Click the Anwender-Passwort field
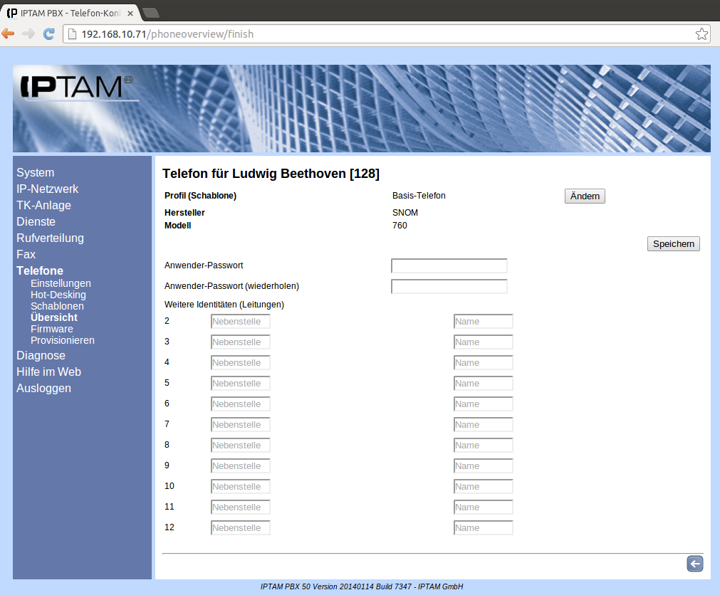720x595 pixels. [449, 265]
